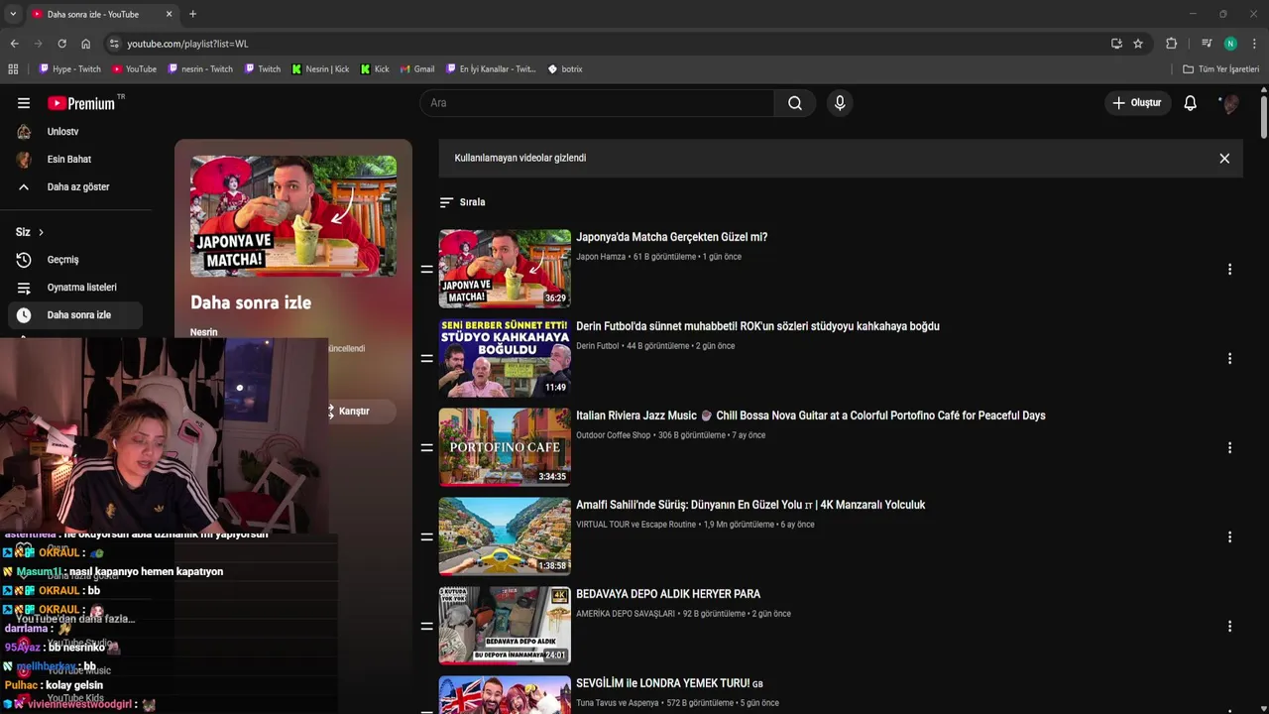Image resolution: width=1269 pixels, height=714 pixels.
Task: Open the Chrome profile avatar N
Action: coord(1230,44)
